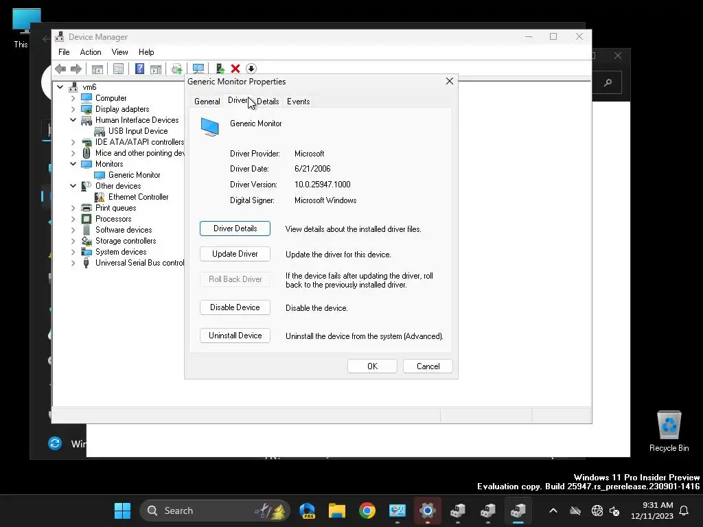703x527 pixels.
Task: Collapse the Other devices node
Action: (x=73, y=186)
